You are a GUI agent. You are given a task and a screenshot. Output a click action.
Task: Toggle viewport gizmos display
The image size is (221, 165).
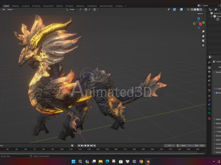(x=174, y=10)
